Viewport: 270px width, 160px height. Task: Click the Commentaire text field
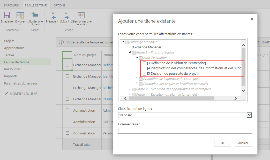pos(185,131)
